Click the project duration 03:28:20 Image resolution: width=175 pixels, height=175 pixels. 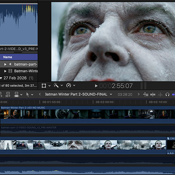pyautogui.click(x=125, y=94)
